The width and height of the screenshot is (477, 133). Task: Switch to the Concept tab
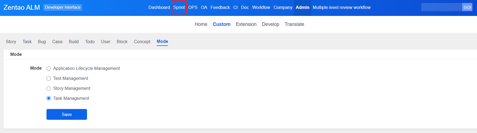click(x=142, y=42)
